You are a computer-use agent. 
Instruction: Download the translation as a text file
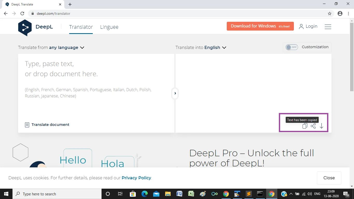point(321,126)
